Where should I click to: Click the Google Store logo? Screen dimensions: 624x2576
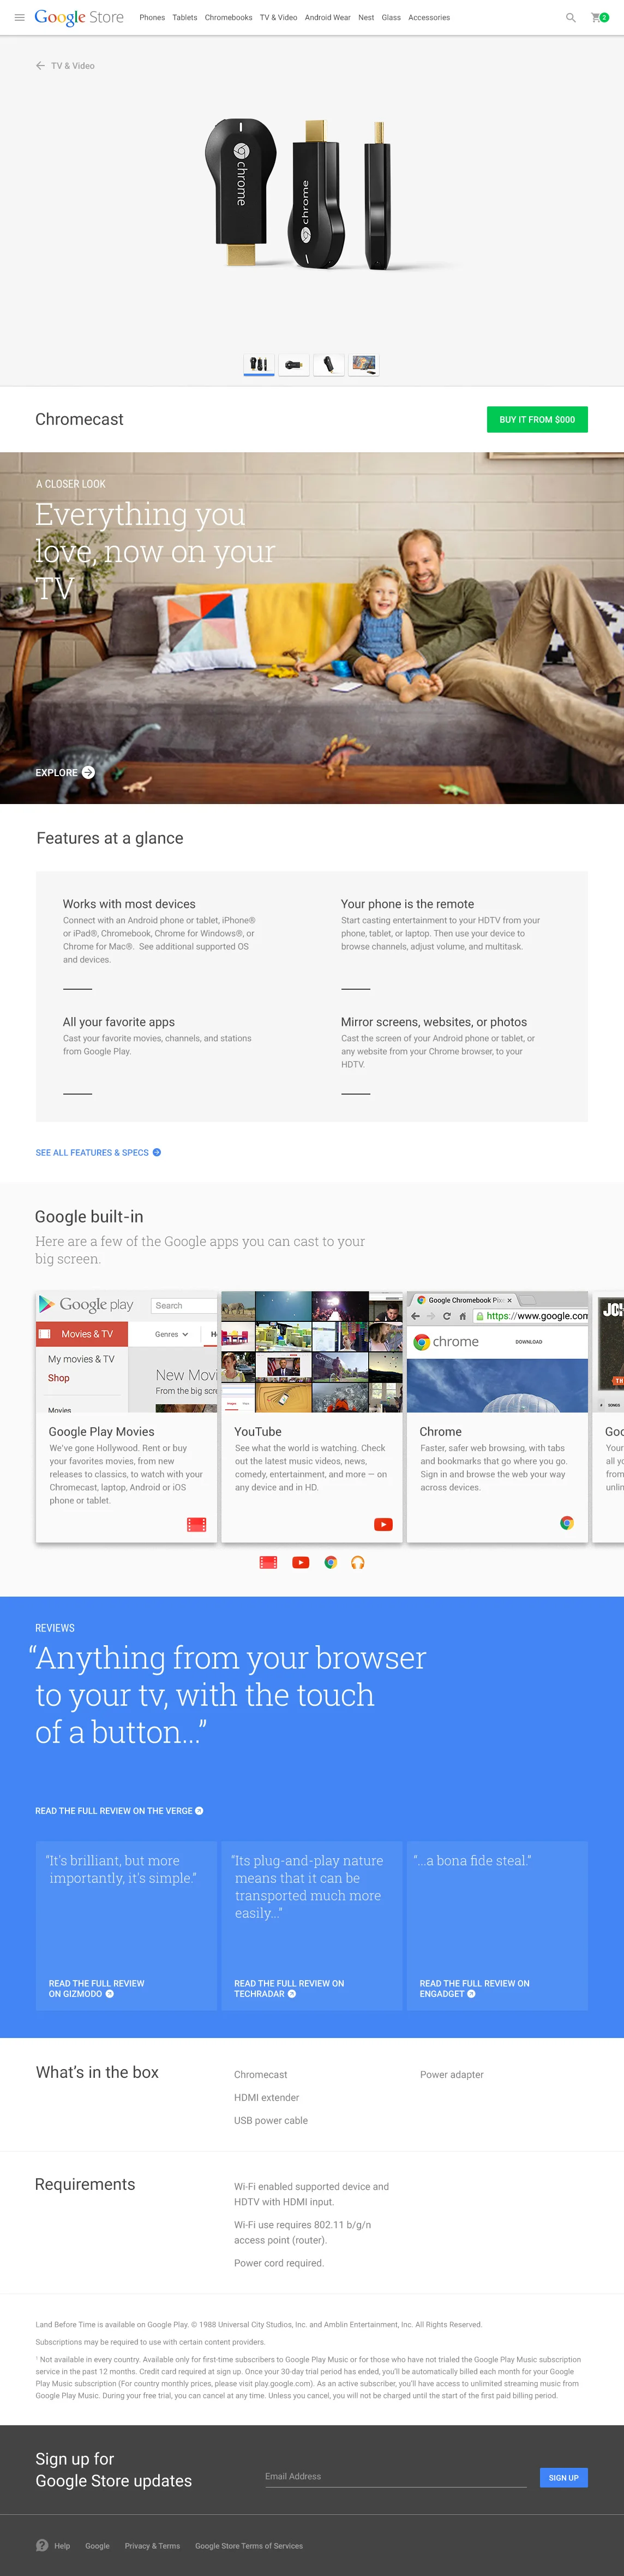[x=79, y=17]
